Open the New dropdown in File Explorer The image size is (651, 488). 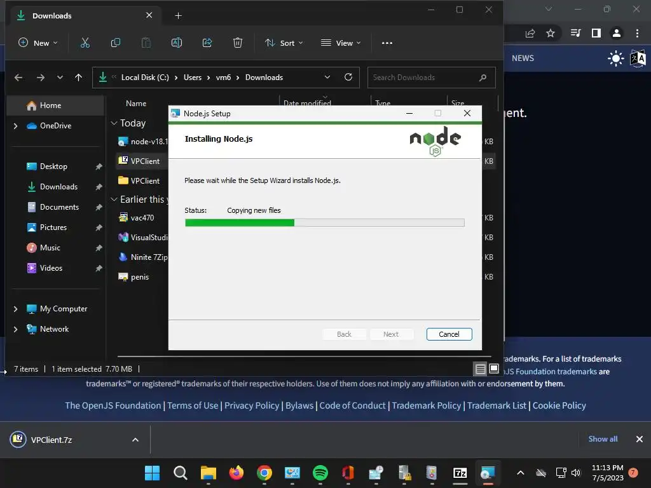point(38,43)
